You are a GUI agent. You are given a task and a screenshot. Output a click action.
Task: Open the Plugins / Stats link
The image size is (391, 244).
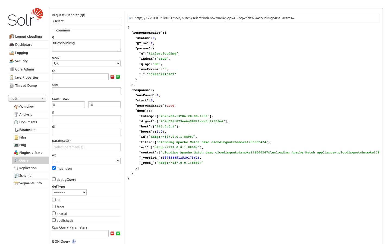(x=31, y=153)
